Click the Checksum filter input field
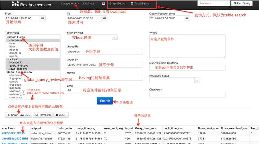Image resolution: width=259 pixels, height=144 pixels. [x=187, y=95]
